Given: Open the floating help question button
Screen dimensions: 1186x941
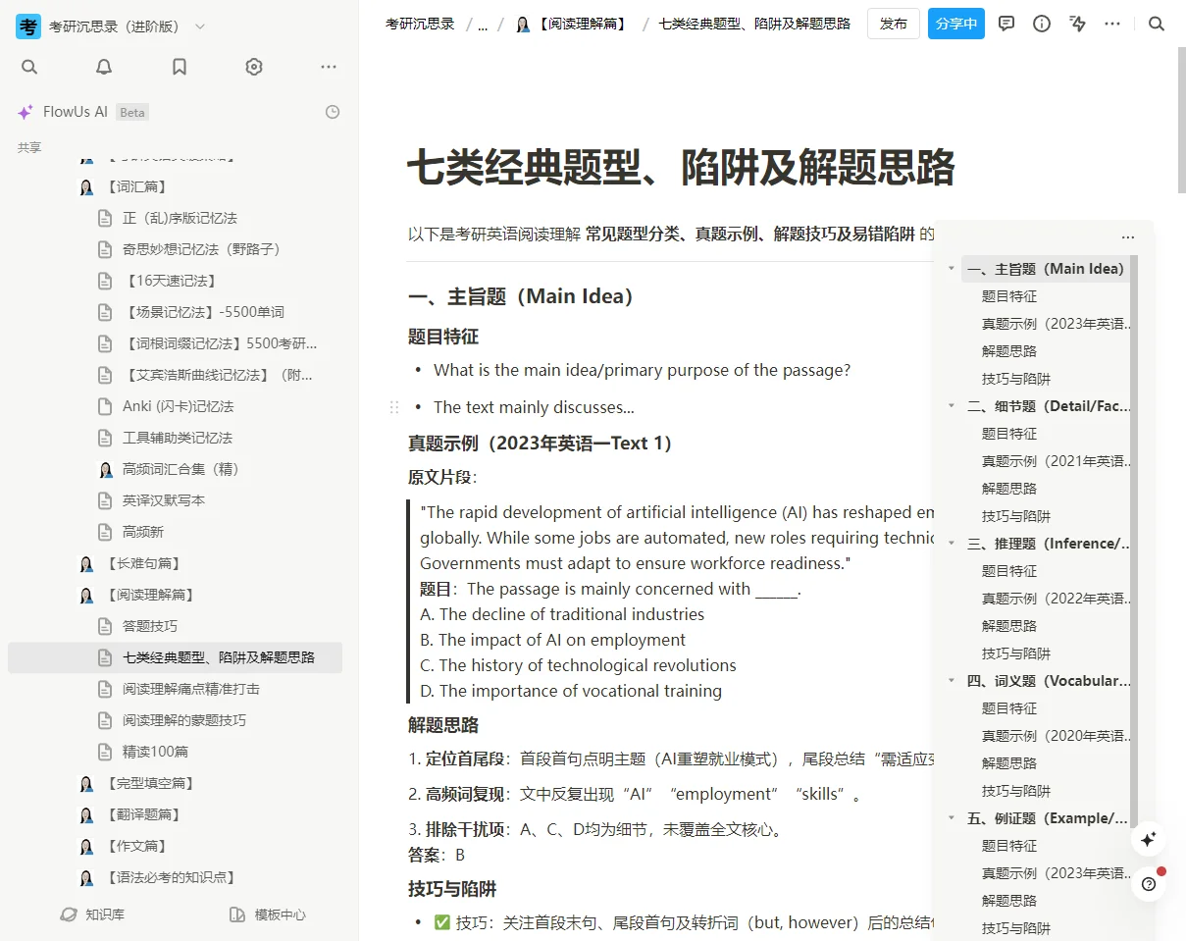Looking at the screenshot, I should pos(1149,883).
